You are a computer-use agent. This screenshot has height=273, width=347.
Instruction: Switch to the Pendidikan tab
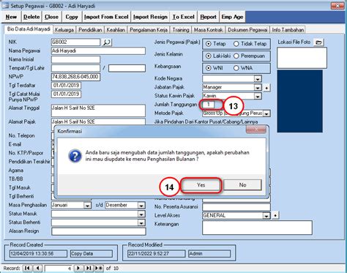coord(90,30)
